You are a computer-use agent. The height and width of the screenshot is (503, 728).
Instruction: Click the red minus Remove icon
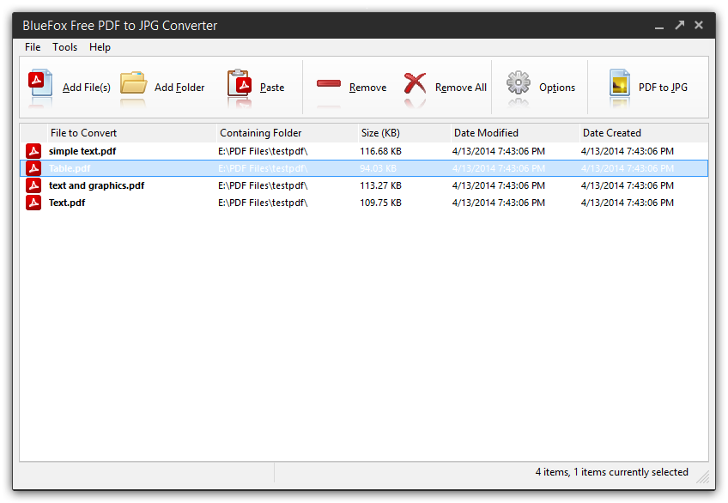[x=329, y=83]
